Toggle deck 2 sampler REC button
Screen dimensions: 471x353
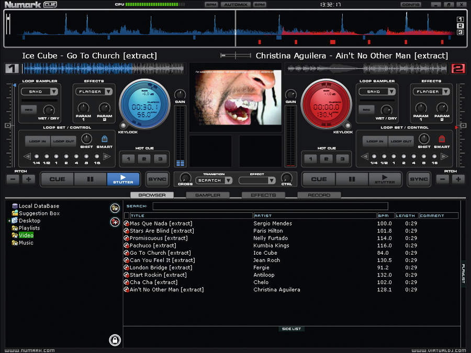point(366,110)
